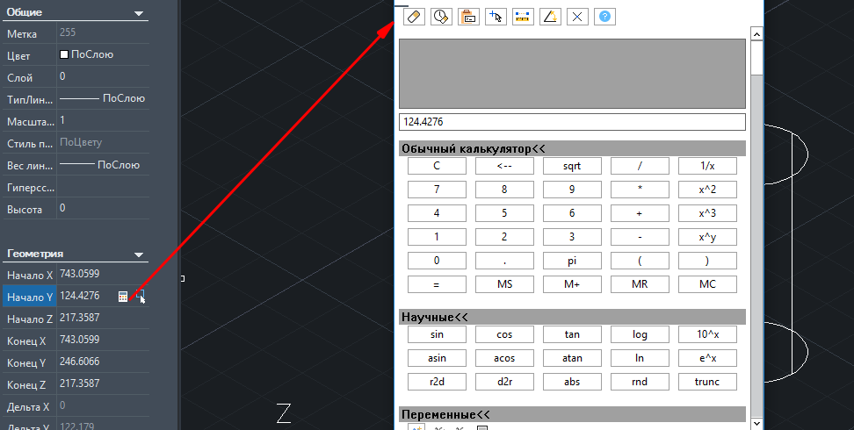Screen dimensions: 854x430
Task: Select the Начало X value 743.0599
Action: pos(80,274)
